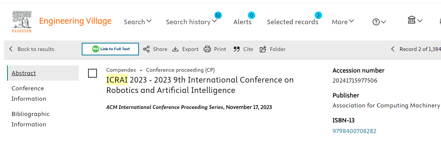This screenshot has width=441, height=142.
Task: Click the Folder save icon
Action: [x=263, y=49]
